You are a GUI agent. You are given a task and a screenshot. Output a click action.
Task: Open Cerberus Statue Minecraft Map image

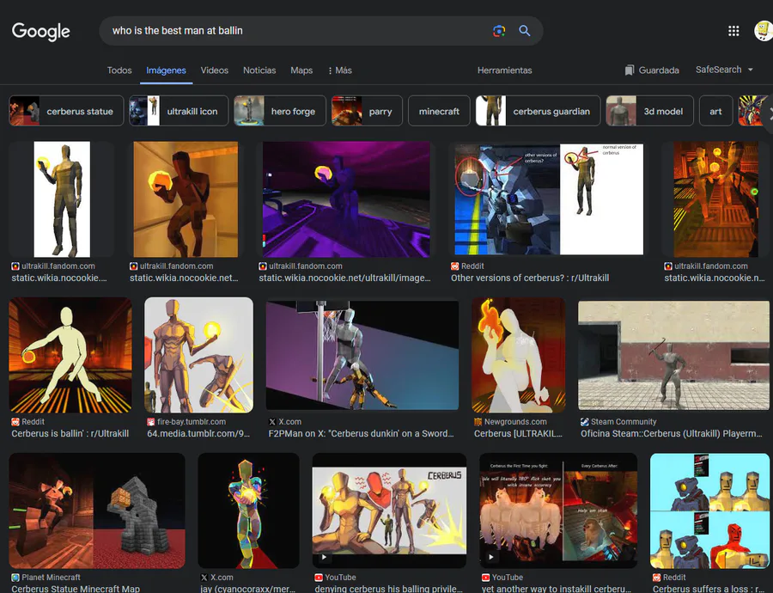(x=97, y=510)
